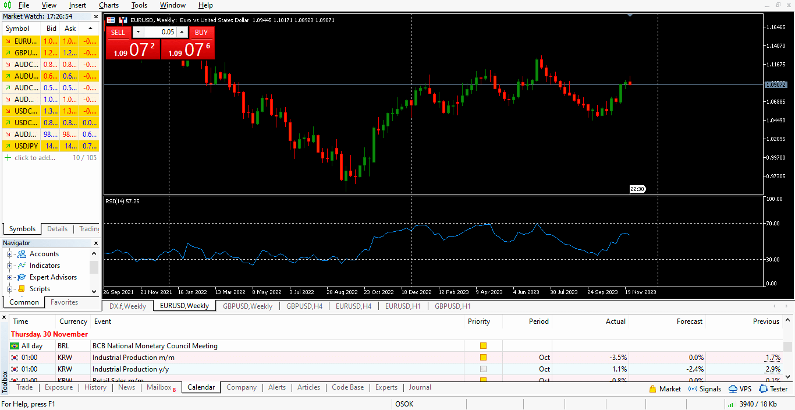
Task: Expand Expert Advisors in the Navigator
Action: point(10,277)
